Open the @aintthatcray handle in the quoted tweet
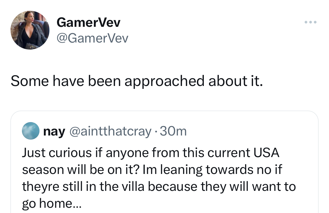The width and height of the screenshot is (329, 213). click(110, 131)
